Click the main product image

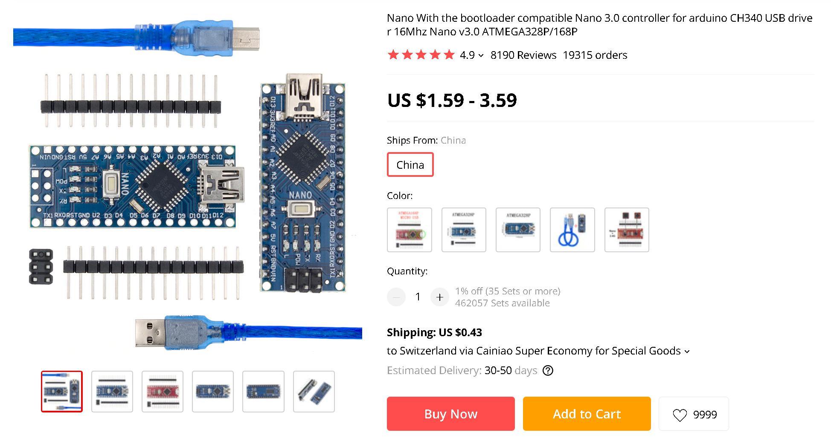[188, 183]
